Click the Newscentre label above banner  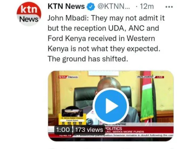click(x=115, y=124)
